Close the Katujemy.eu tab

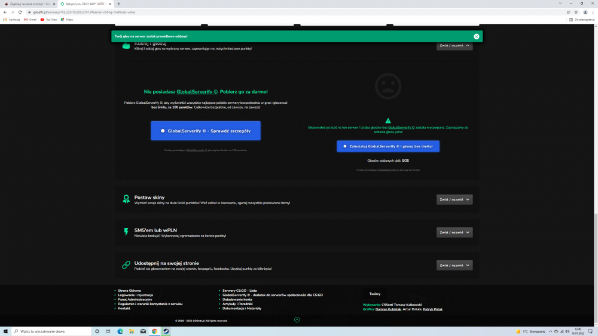110,4
